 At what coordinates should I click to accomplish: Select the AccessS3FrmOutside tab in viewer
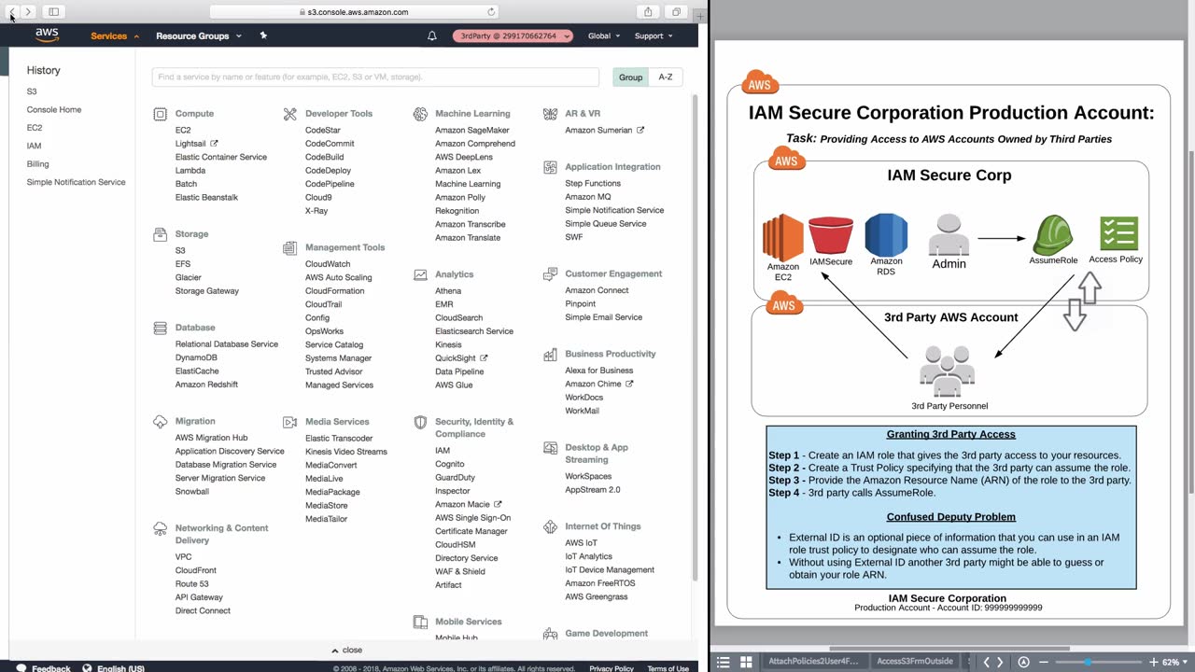[x=914, y=662]
